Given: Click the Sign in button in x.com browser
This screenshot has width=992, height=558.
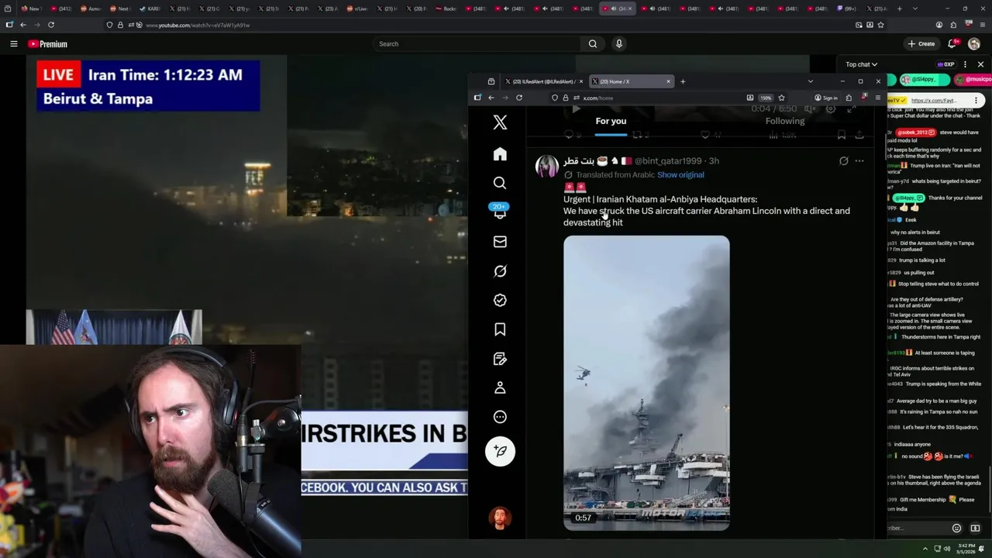Looking at the screenshot, I should coord(825,98).
